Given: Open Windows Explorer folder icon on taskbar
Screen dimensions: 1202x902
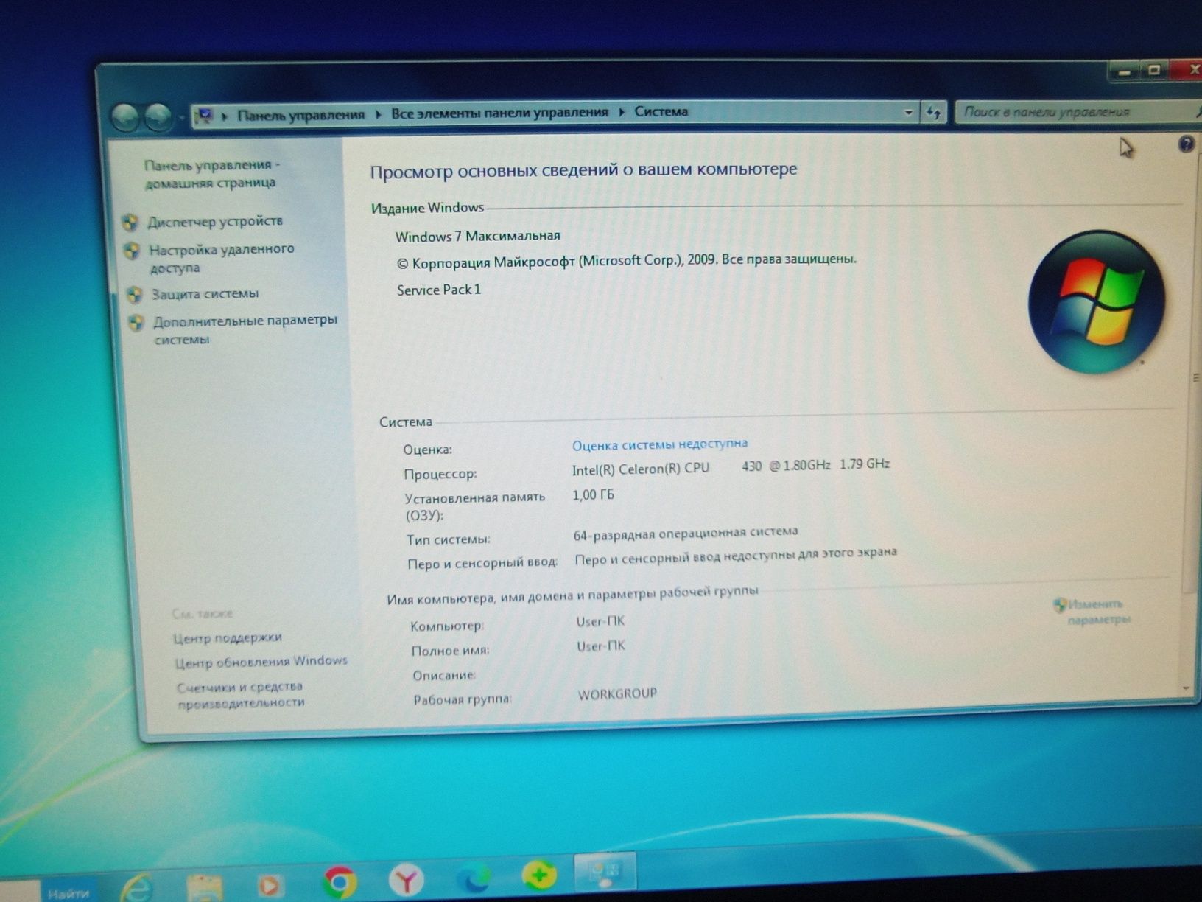Looking at the screenshot, I should (x=204, y=887).
